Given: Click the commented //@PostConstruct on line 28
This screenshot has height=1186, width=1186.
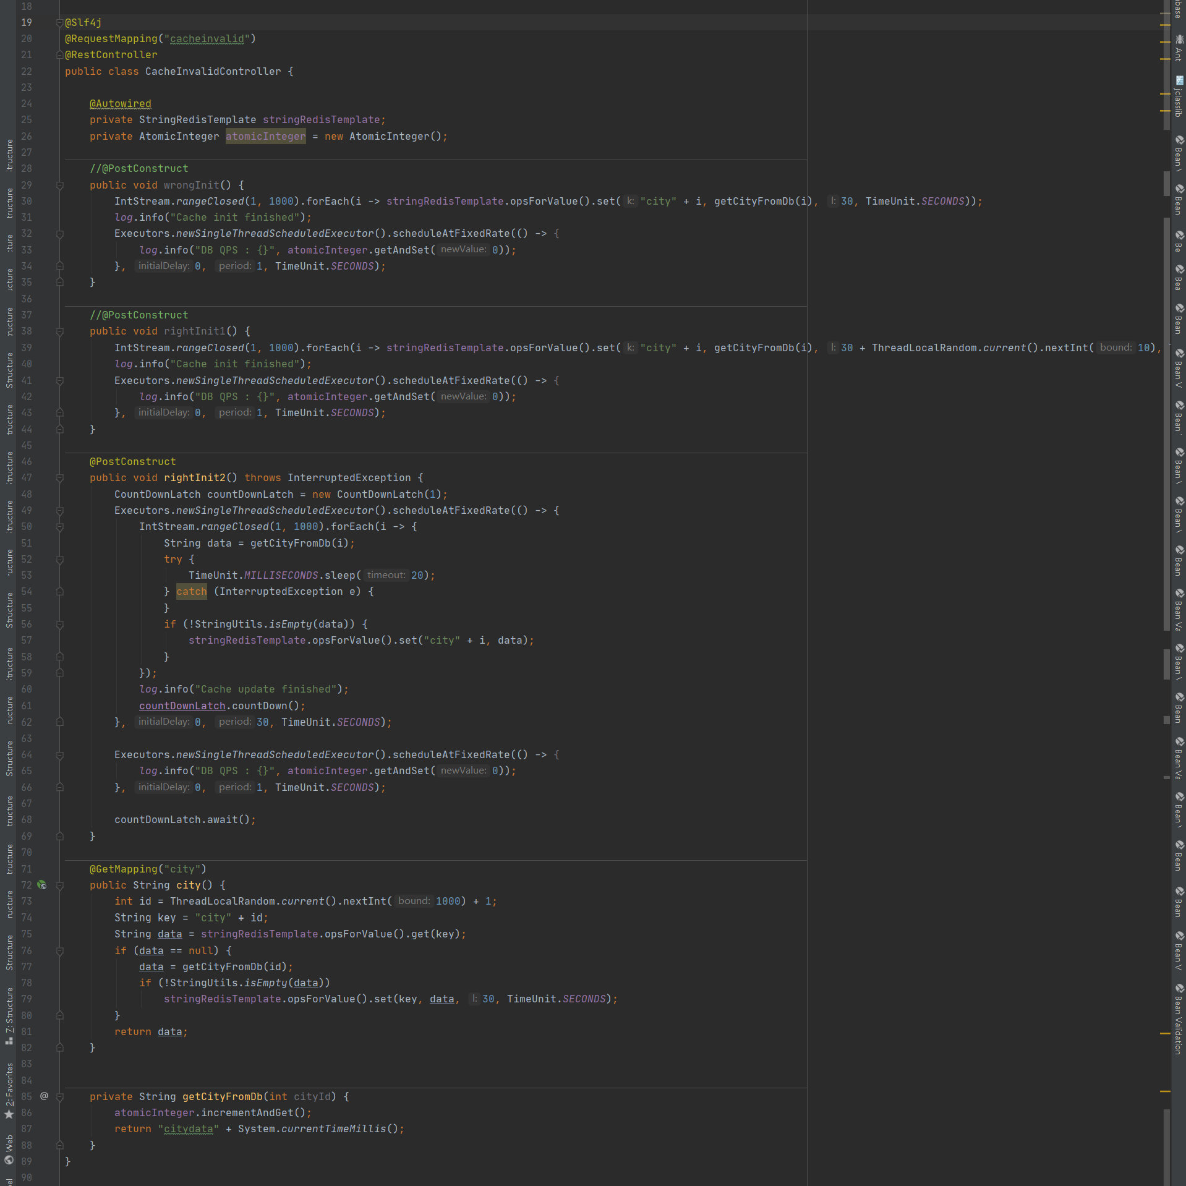Looking at the screenshot, I should point(139,168).
